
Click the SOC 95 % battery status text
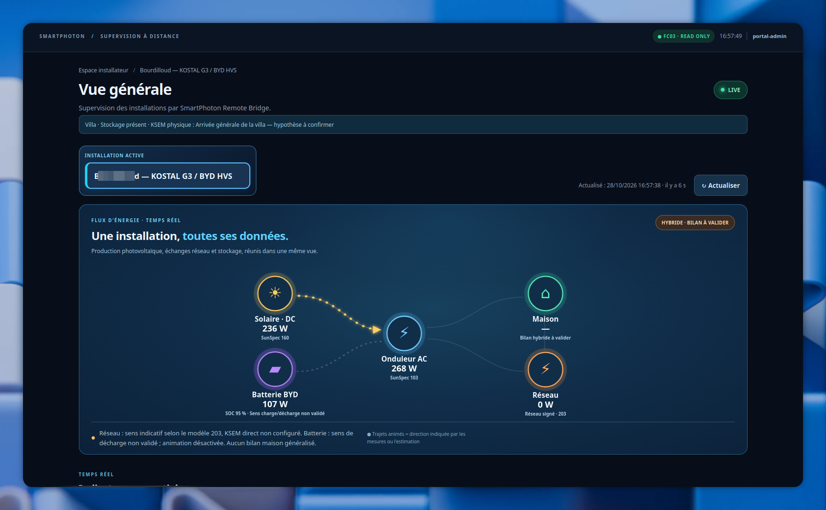point(275,414)
